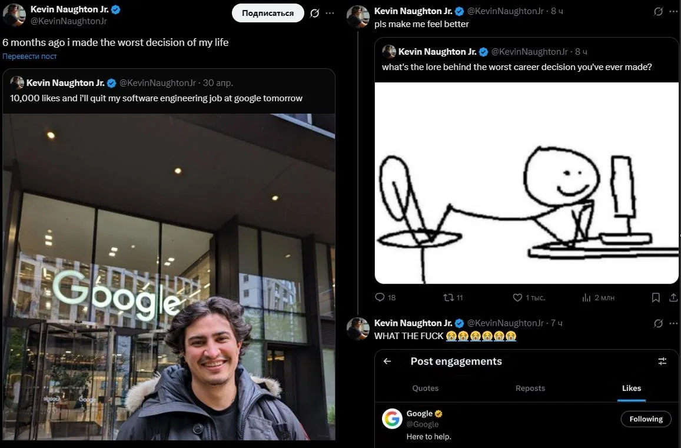Select the Likes tab
Image resolution: width=681 pixels, height=448 pixels.
[x=632, y=388]
